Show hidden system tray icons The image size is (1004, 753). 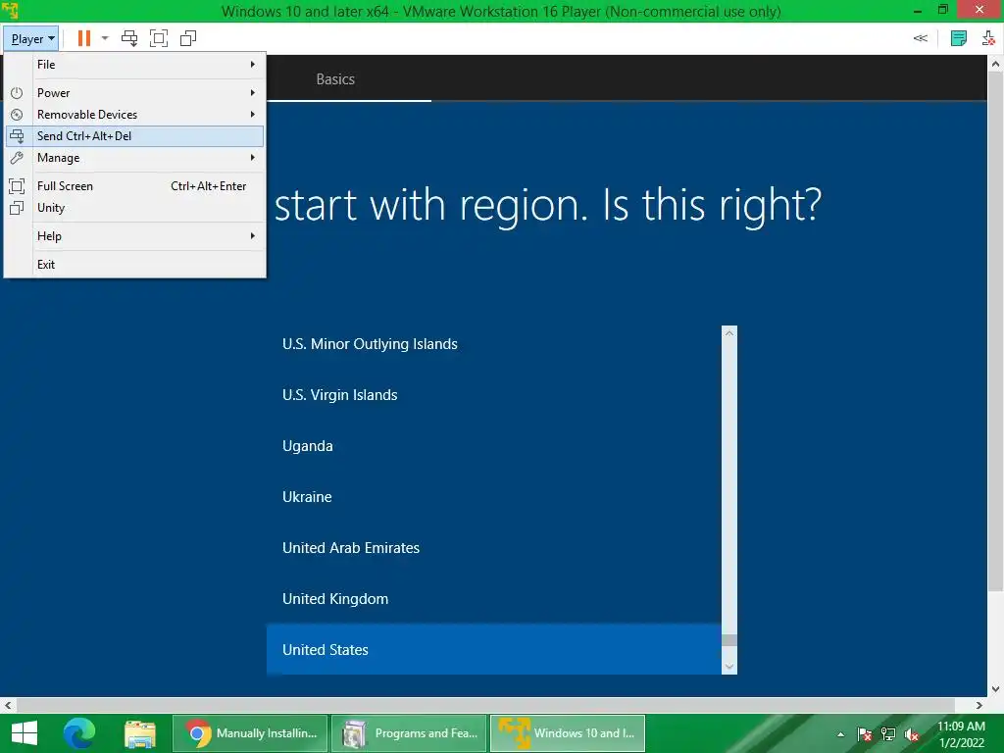click(840, 734)
